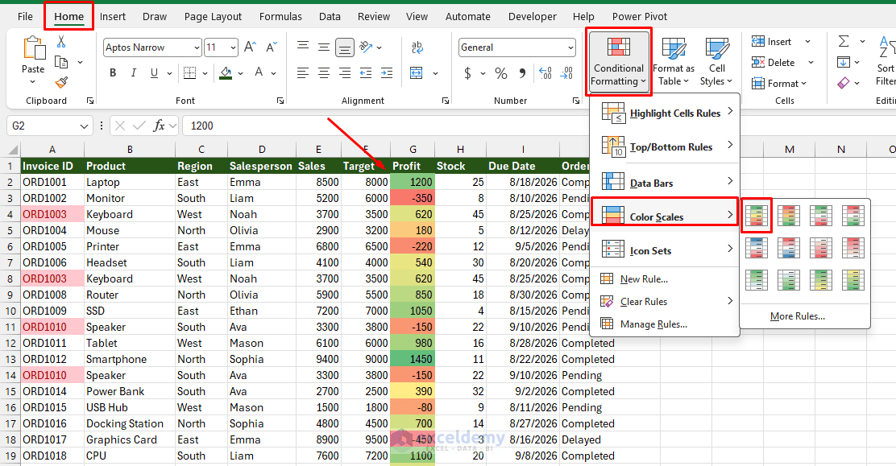The width and height of the screenshot is (896, 466).
Task: Toggle Middle Align
Action: (323, 47)
